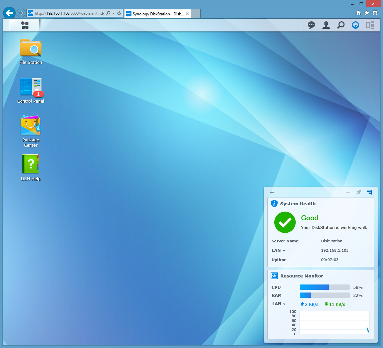Open the DSM Main Menu grid icon
Viewport: 383px width, 348px height.
pyautogui.click(x=25, y=25)
